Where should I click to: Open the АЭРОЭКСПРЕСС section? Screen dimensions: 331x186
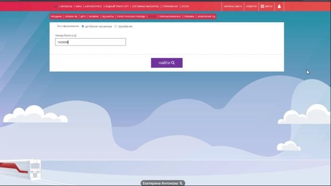coord(93,7)
